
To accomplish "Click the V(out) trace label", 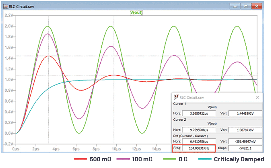I will (136, 13).
